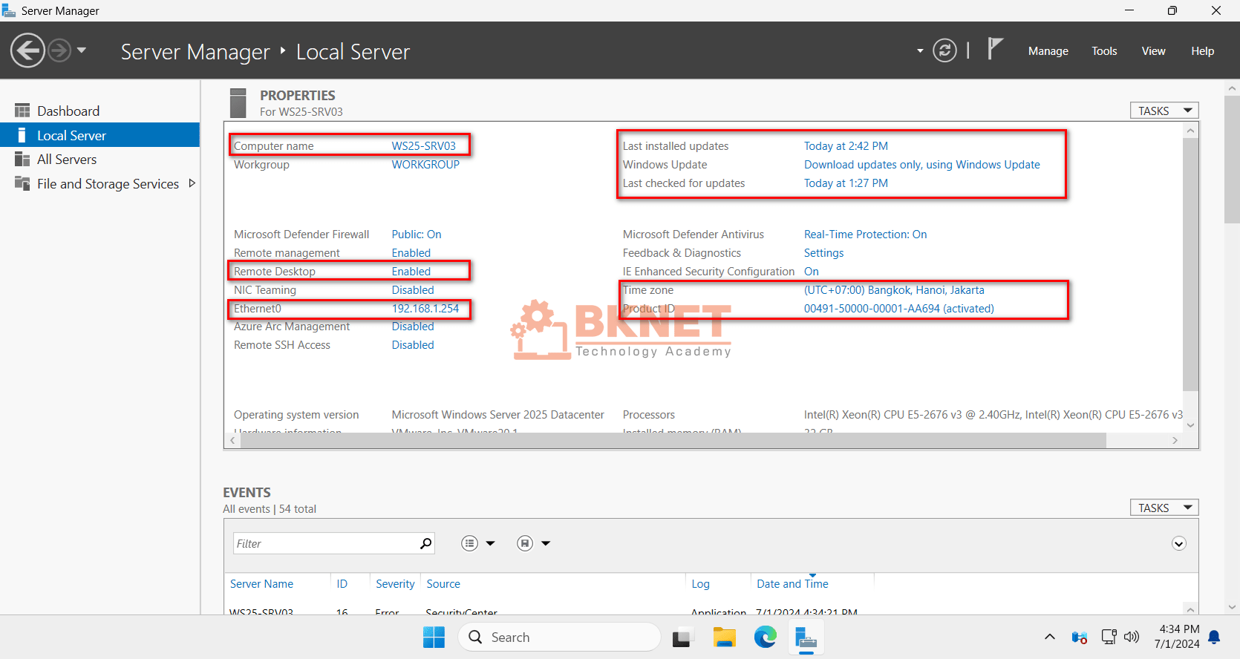Click Ethernet0 IP 192.168.1.254 link
Viewport: 1240px width, 659px height.
point(425,309)
